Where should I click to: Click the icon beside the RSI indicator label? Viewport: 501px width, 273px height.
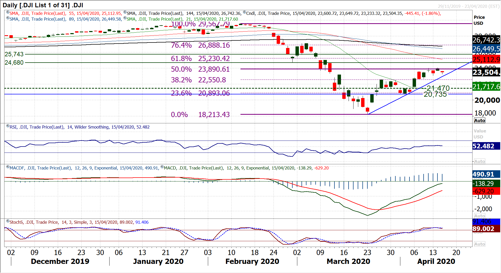[x=8, y=126]
